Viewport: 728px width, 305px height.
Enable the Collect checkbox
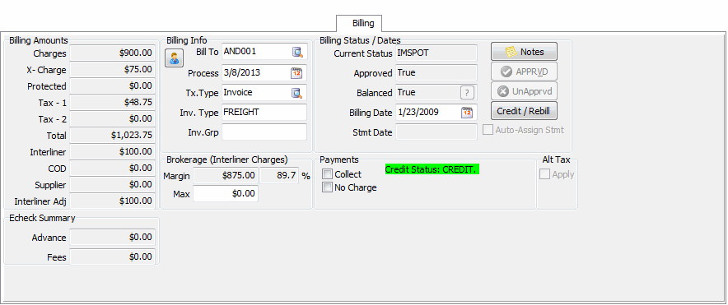coord(328,174)
